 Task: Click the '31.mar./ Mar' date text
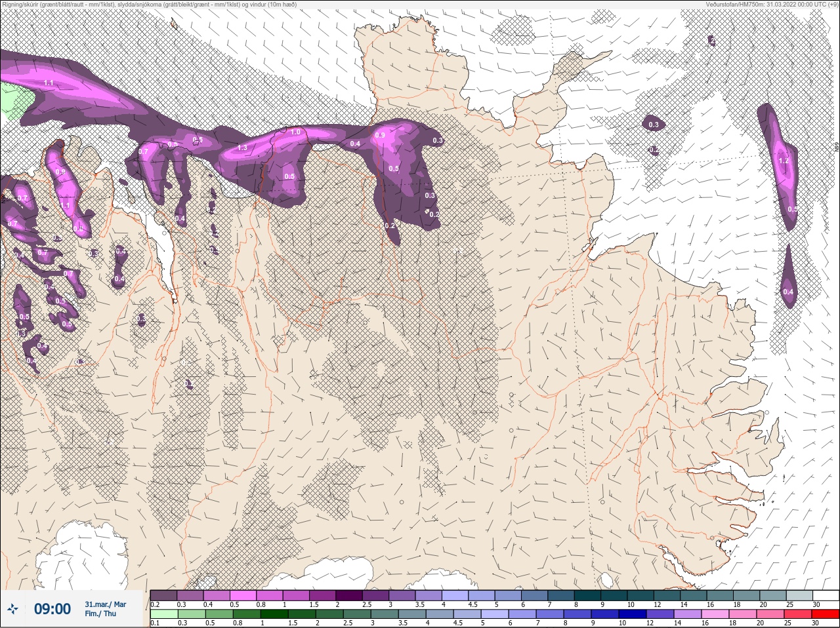[x=105, y=604]
